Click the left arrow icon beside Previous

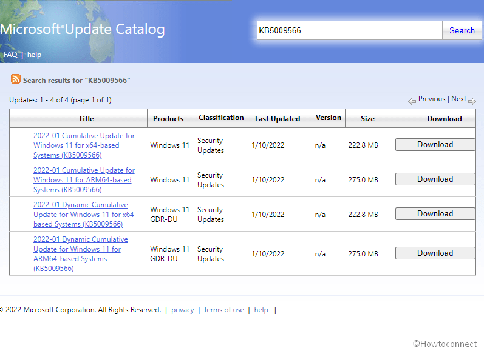coord(412,101)
